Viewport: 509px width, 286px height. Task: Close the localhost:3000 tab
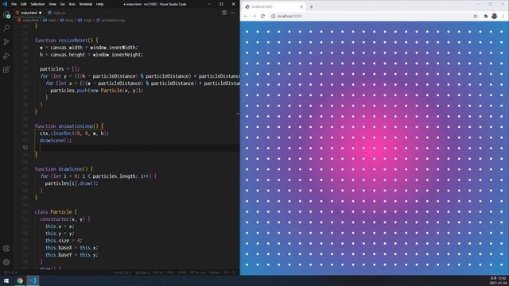click(301, 7)
